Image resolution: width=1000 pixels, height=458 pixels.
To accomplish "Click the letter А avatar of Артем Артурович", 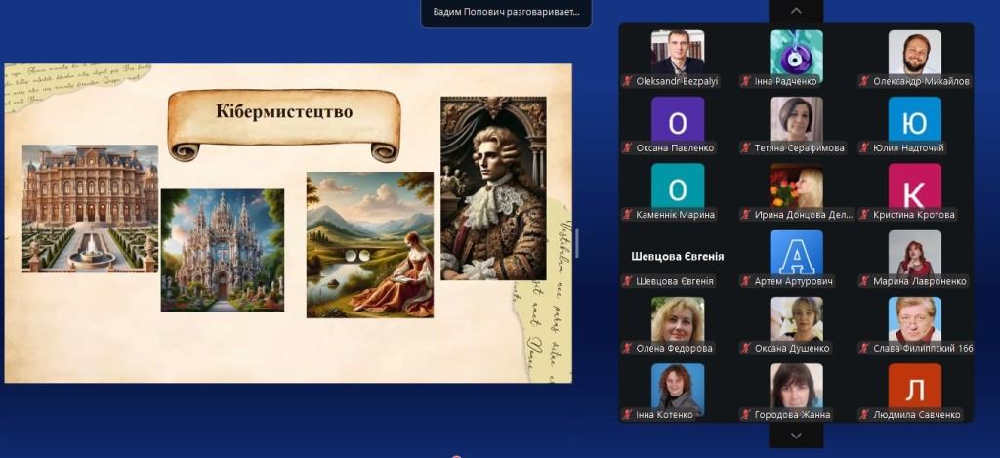I will click(x=796, y=253).
